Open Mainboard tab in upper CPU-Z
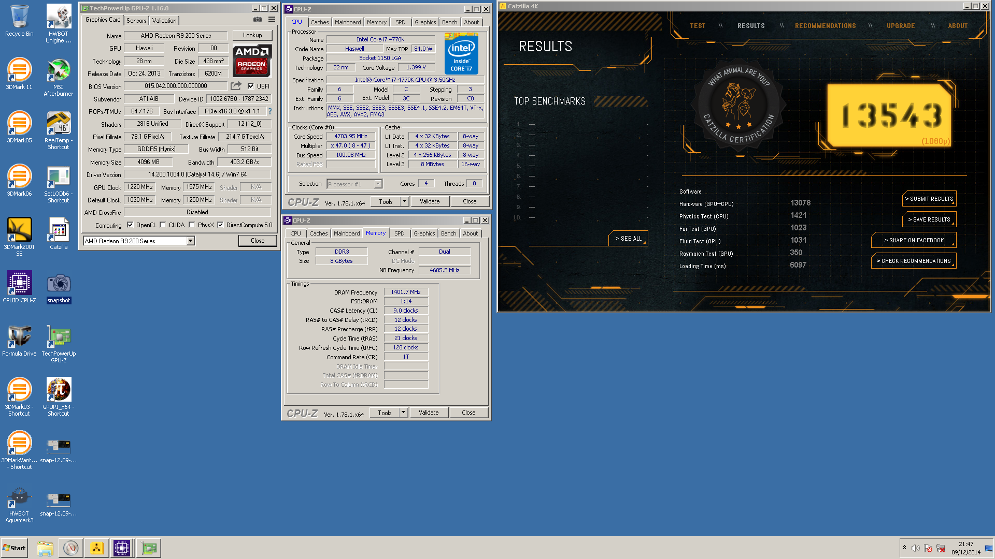 [x=348, y=22]
